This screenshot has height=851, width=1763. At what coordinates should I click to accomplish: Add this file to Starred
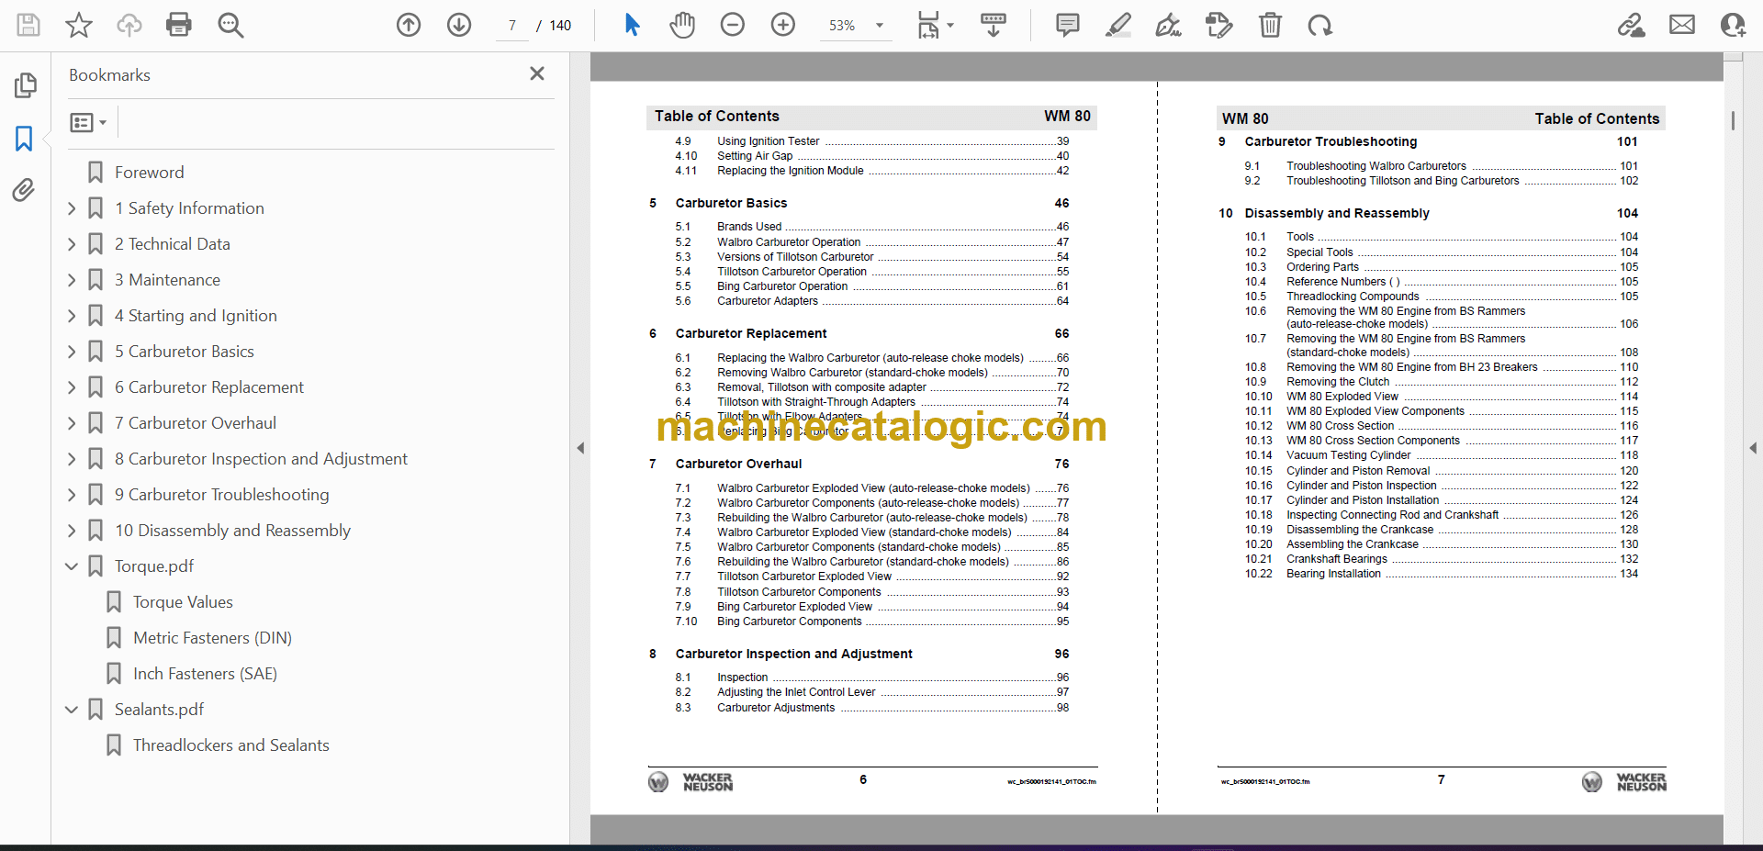(x=79, y=25)
